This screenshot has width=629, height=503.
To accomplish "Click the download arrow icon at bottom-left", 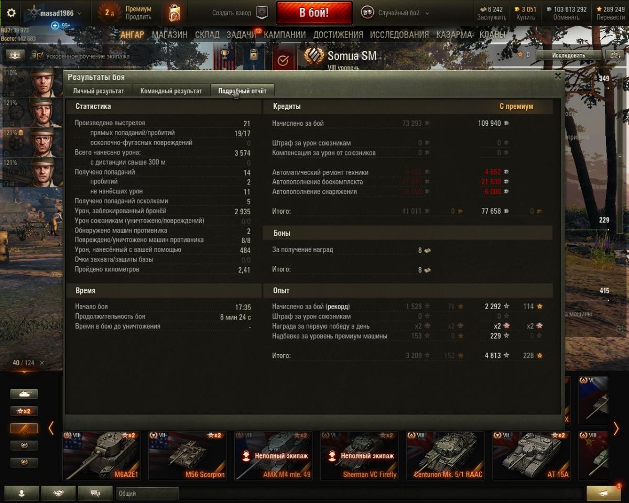I will [x=21, y=493].
